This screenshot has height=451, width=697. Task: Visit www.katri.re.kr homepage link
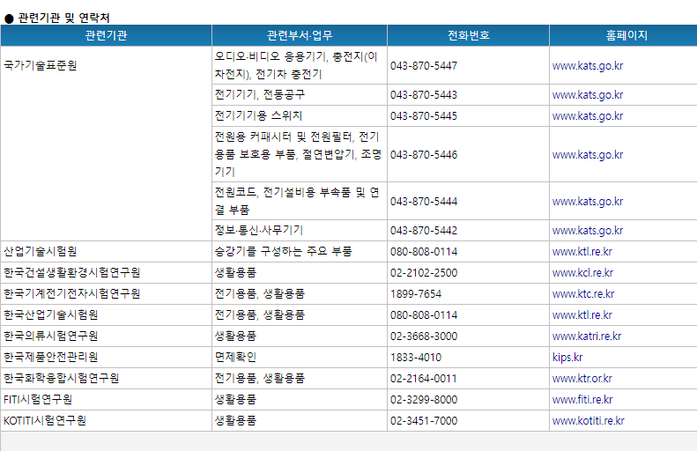pyautogui.click(x=586, y=336)
